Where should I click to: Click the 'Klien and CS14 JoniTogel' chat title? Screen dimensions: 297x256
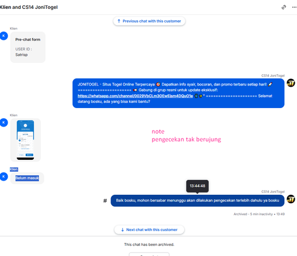[29, 7]
